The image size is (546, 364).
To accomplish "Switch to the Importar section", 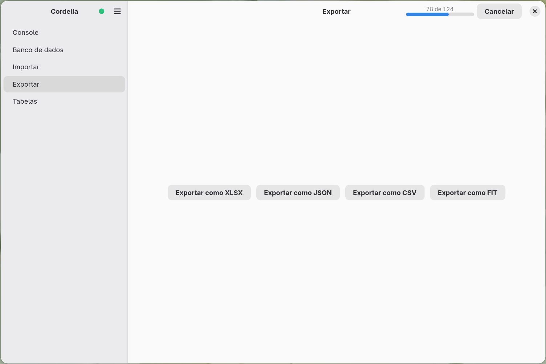I will coord(64,67).
